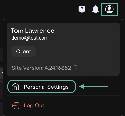
Task: Open Personal Settings menu item
Action: coord(42,87)
